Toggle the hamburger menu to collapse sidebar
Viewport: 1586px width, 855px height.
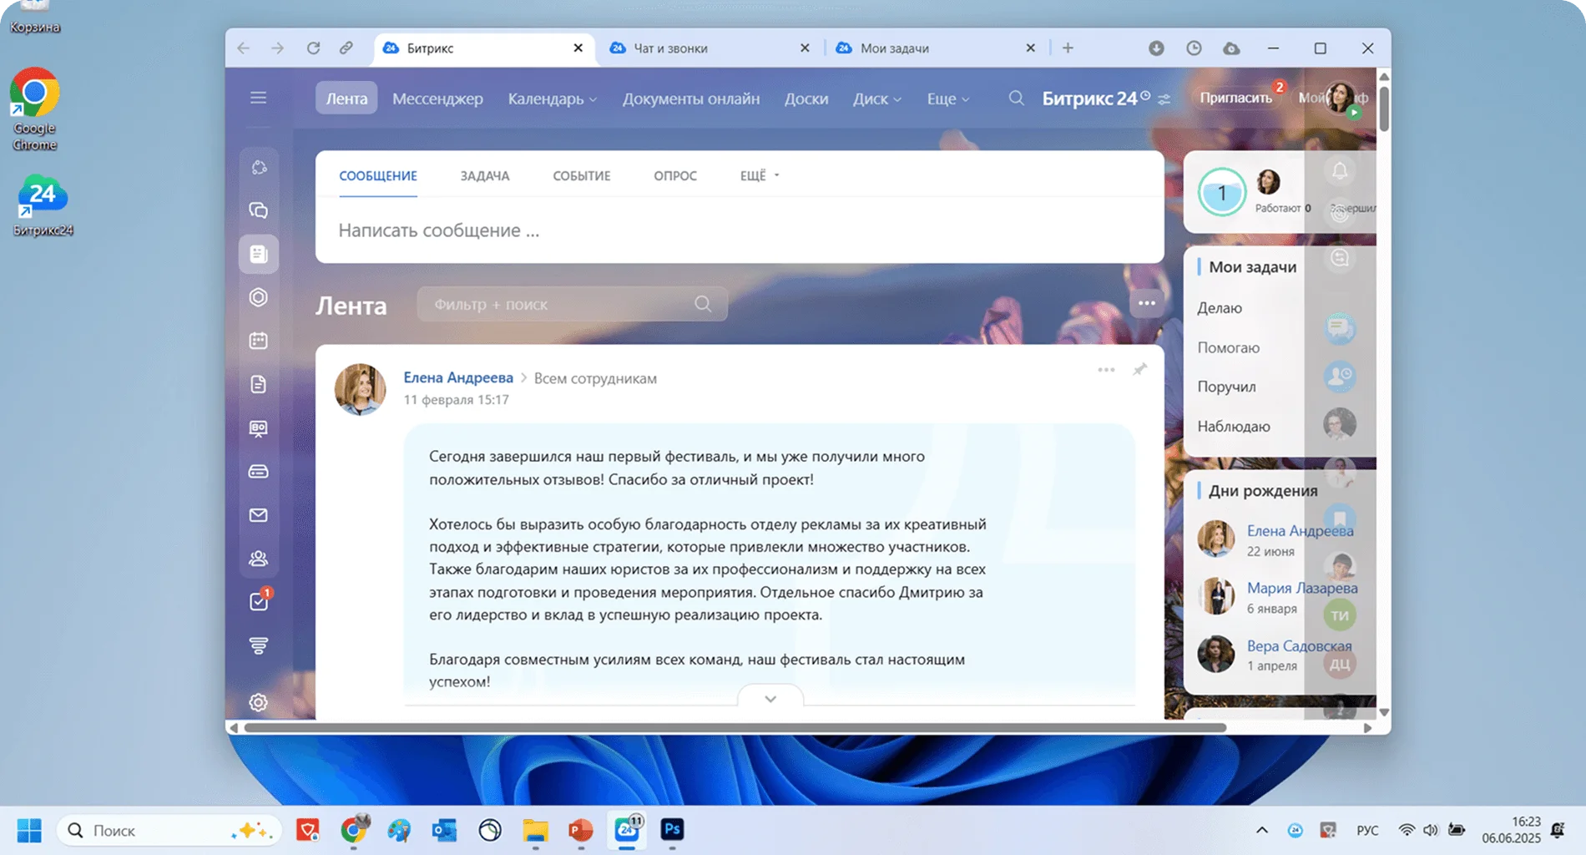tap(258, 98)
